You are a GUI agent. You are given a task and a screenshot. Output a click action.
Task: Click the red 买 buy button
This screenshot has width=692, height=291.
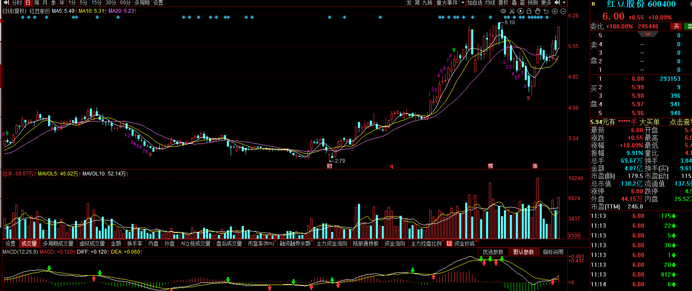click(x=676, y=26)
